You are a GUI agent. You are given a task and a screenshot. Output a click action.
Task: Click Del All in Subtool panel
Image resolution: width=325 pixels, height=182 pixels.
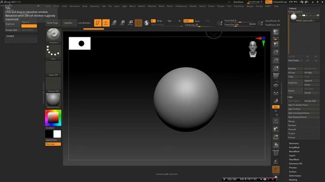[x=311, y=93]
